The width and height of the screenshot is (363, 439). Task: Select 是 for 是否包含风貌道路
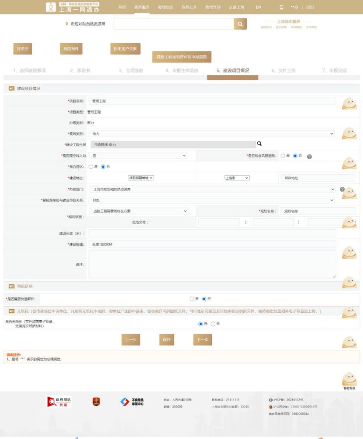pos(283,156)
